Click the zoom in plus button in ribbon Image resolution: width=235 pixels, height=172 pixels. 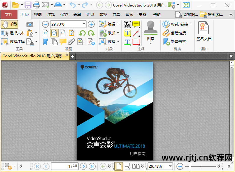(91, 24)
